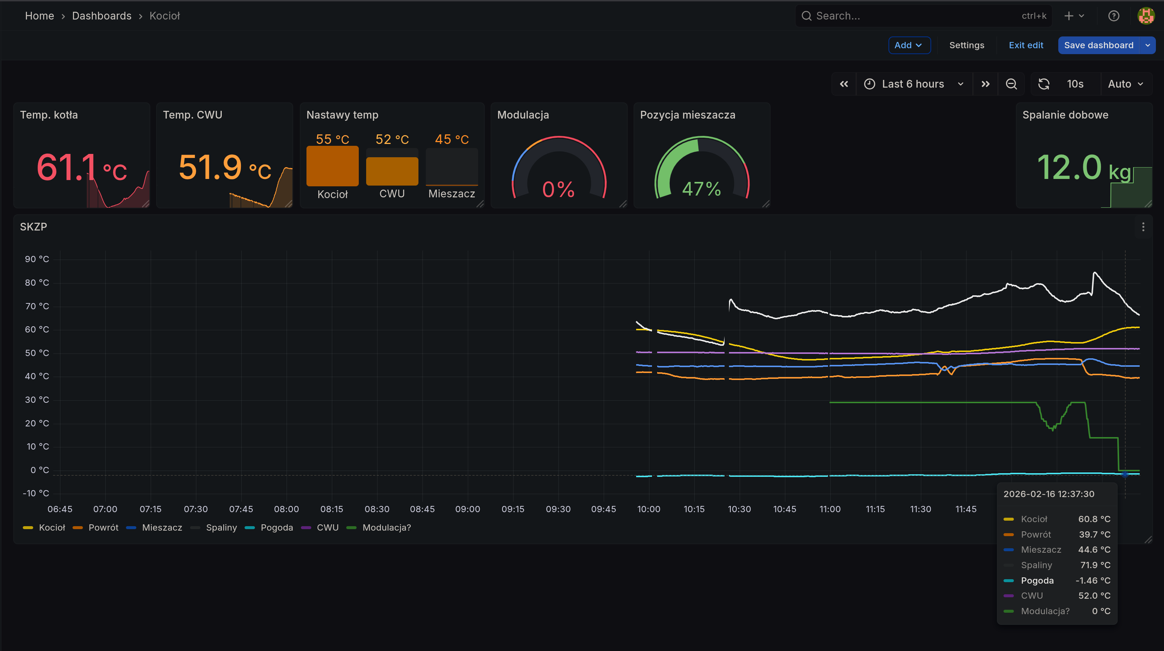Open SKZP panel three-dot menu

[1143, 227]
